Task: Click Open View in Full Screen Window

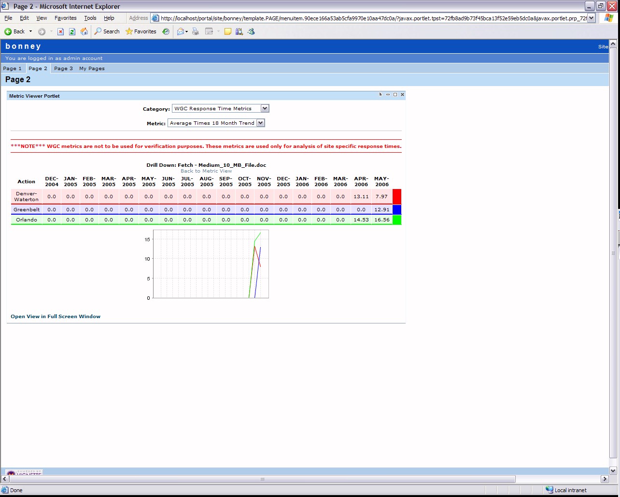Action: [x=56, y=317]
